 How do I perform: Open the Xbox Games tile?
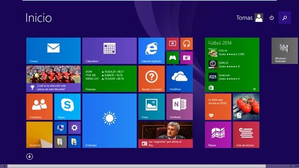pyautogui.click(x=172, y=58)
